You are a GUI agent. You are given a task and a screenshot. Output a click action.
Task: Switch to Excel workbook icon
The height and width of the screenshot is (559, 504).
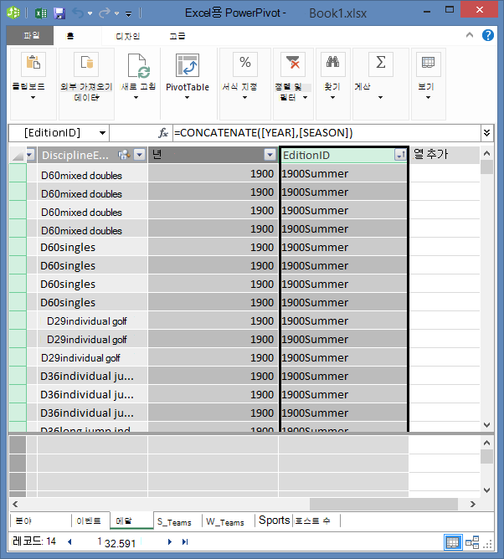(x=41, y=13)
